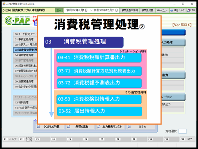Open 03-72 消費税額予測表出力
This screenshot has height=149, width=198.
tap(99, 83)
